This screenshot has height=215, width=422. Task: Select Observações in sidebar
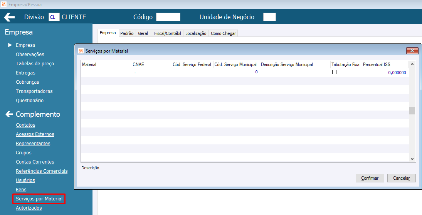point(30,55)
